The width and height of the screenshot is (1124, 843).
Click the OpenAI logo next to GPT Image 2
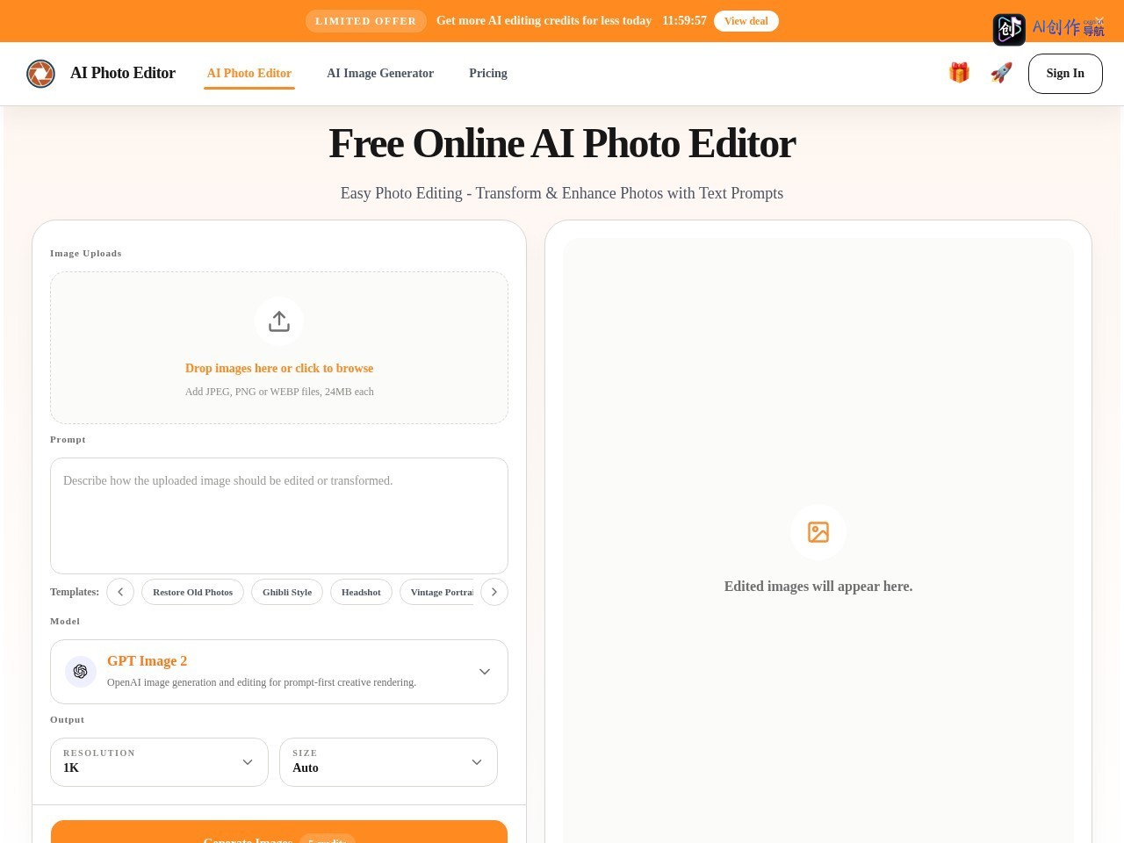[81, 672]
